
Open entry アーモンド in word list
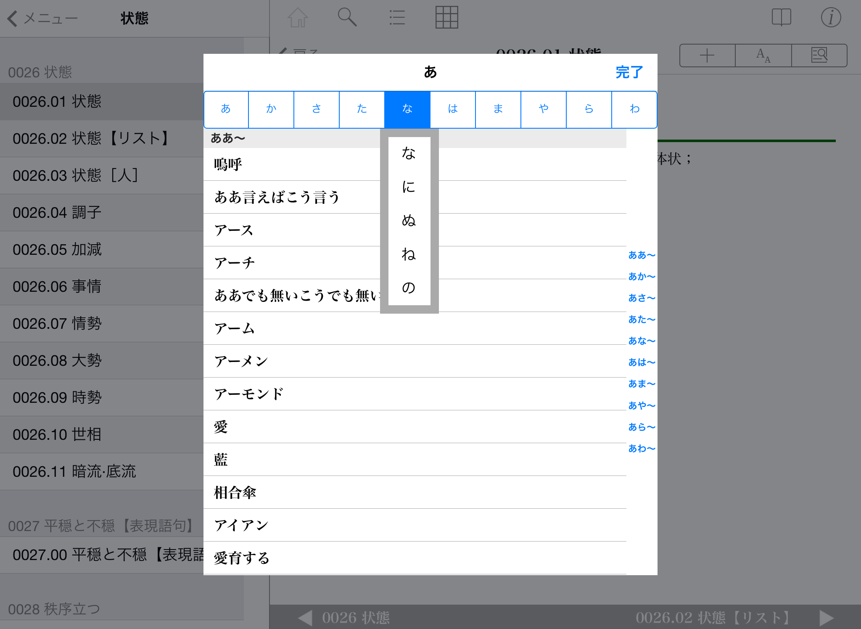point(249,394)
